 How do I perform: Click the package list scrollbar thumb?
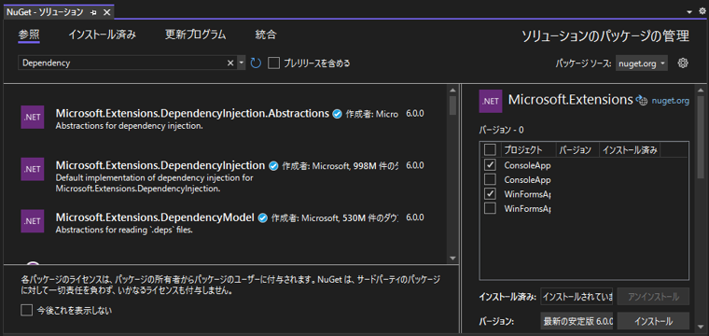point(452,105)
